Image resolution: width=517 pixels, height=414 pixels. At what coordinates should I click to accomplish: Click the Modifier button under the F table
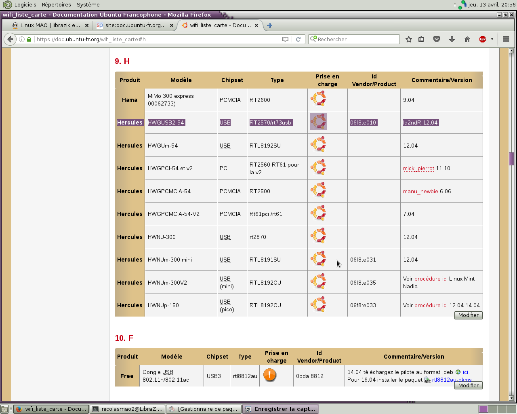click(x=469, y=385)
